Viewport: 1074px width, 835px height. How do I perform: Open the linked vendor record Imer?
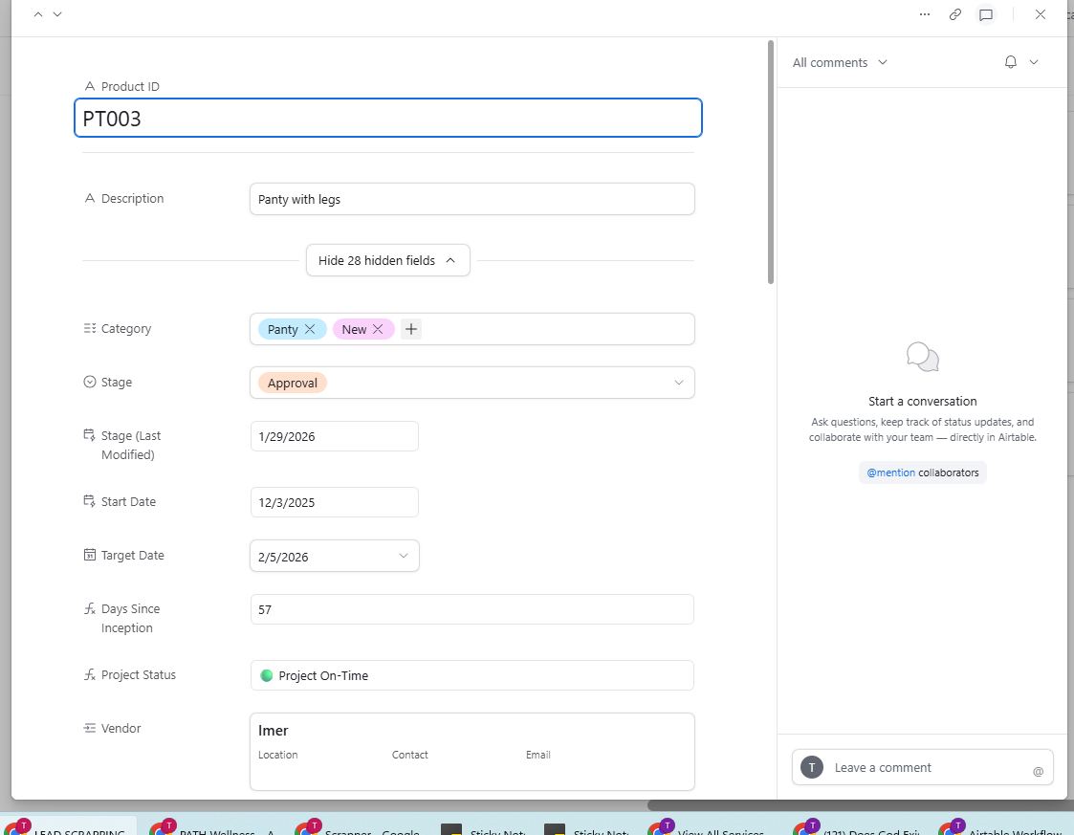click(x=471, y=752)
